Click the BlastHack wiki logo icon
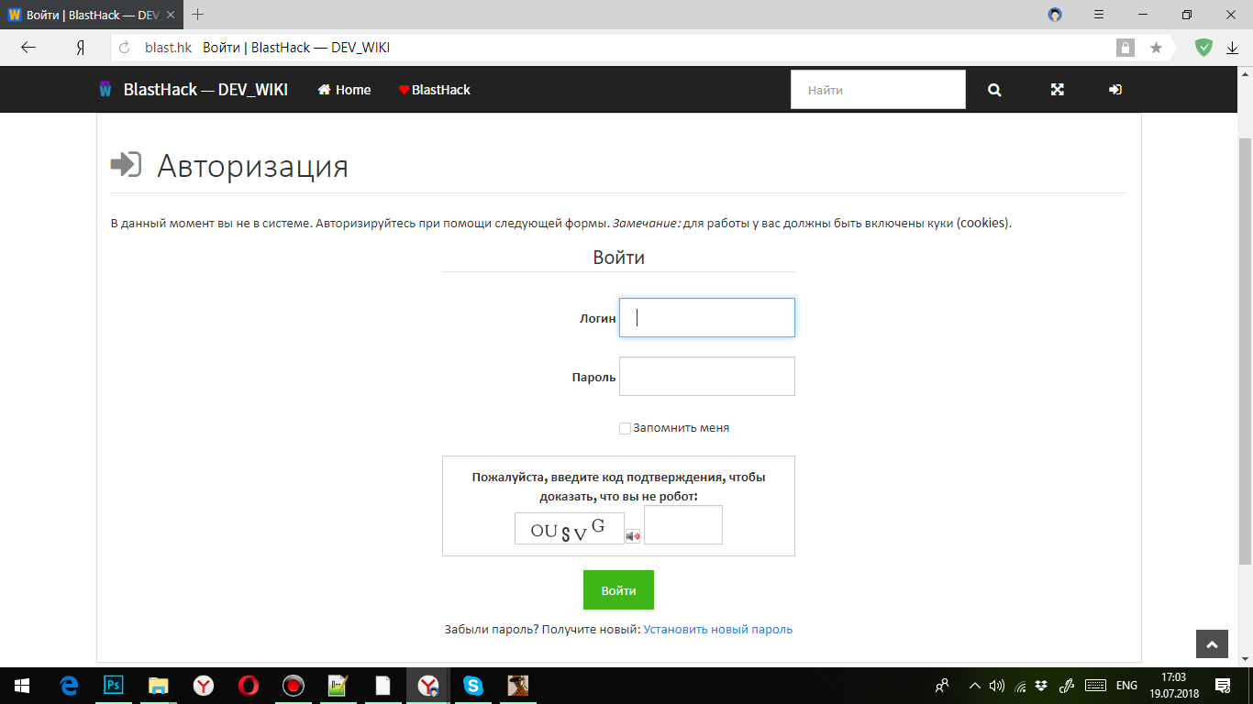Image resolution: width=1253 pixels, height=704 pixels. tap(105, 89)
